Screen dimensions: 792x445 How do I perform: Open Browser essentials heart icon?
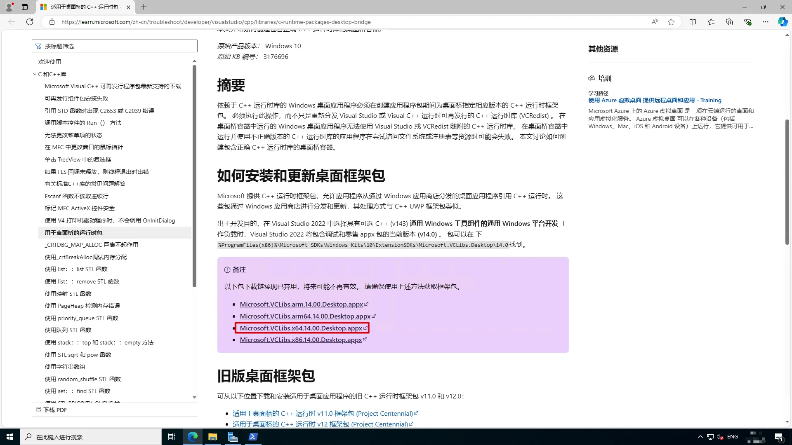coord(747,22)
